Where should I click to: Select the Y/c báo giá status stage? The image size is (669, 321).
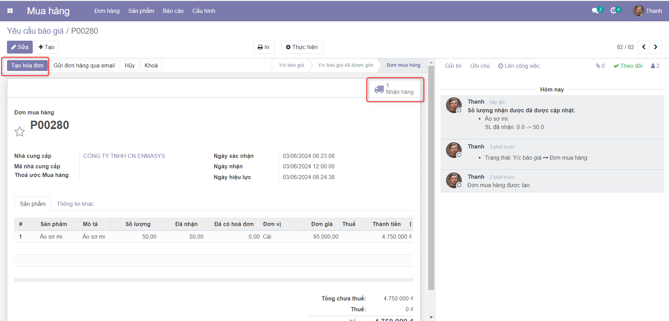(291, 65)
